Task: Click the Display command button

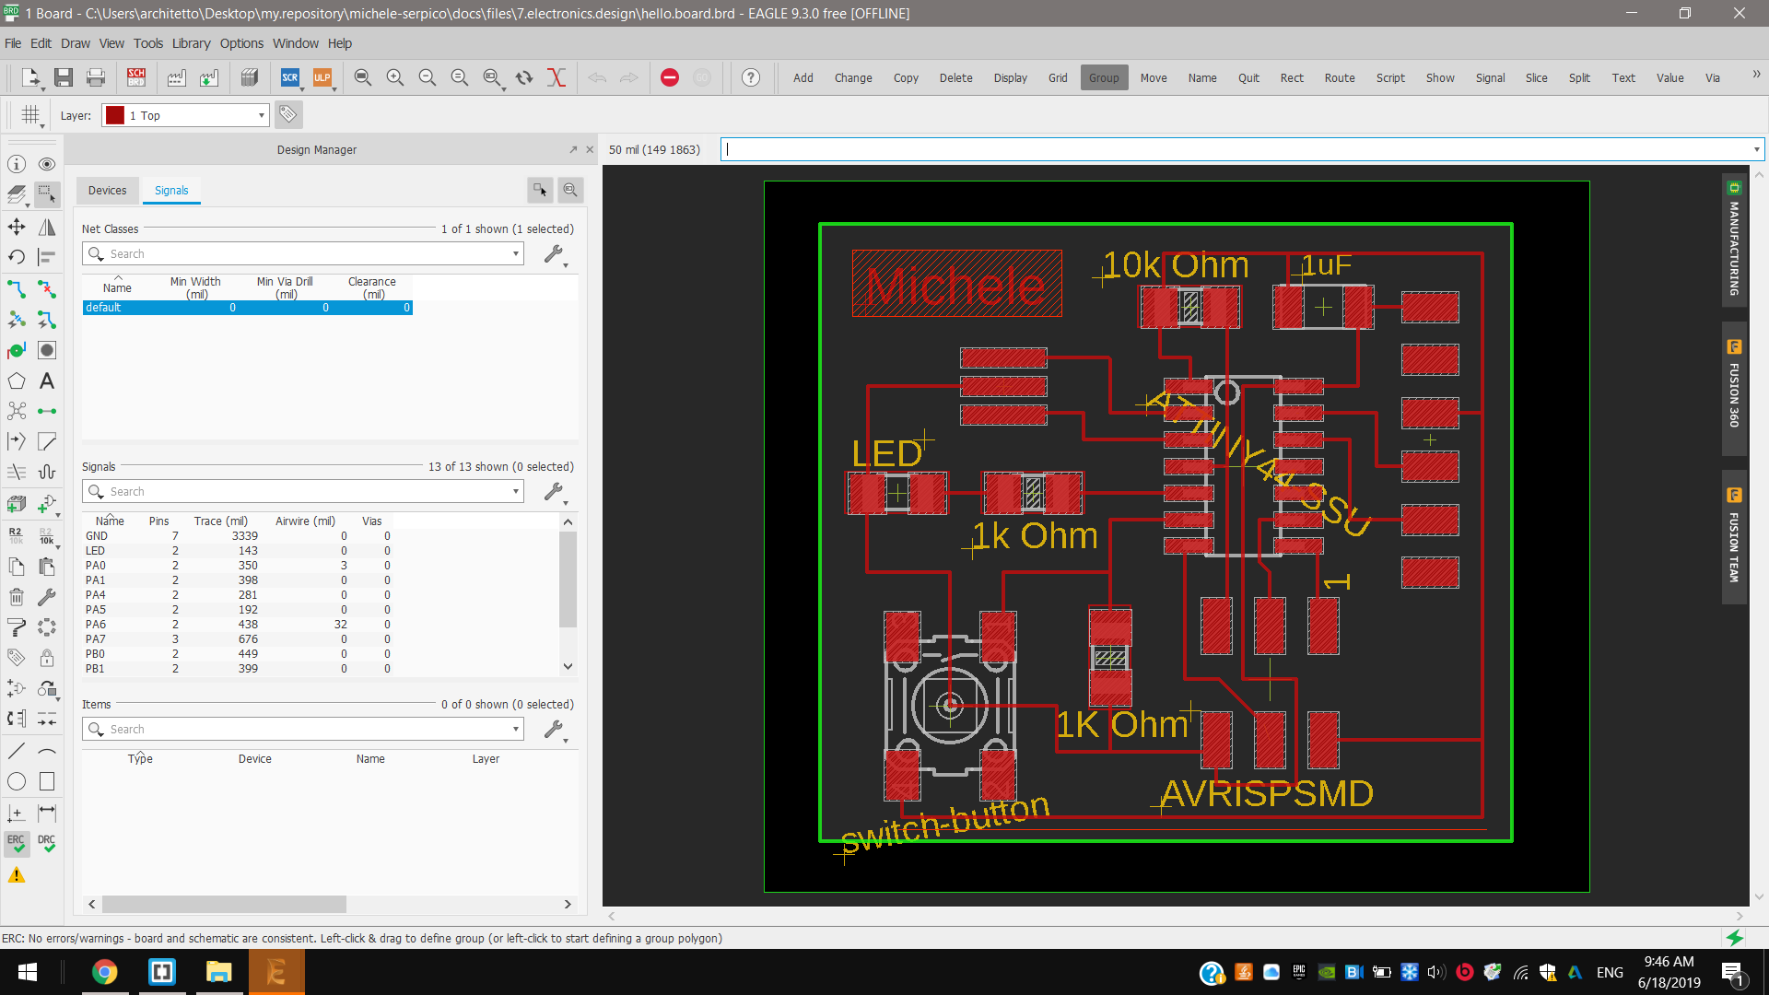Action: coord(1010,77)
